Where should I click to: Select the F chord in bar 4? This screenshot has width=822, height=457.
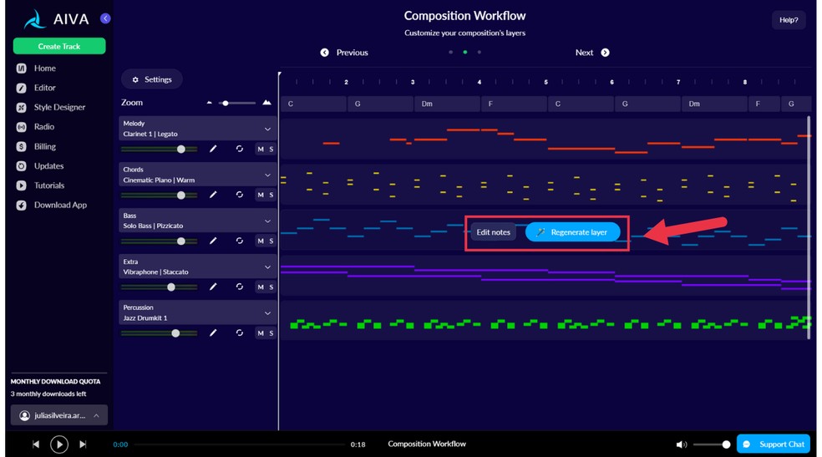(x=513, y=104)
